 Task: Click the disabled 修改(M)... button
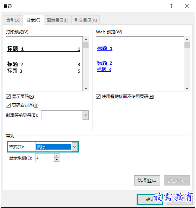click(x=177, y=180)
